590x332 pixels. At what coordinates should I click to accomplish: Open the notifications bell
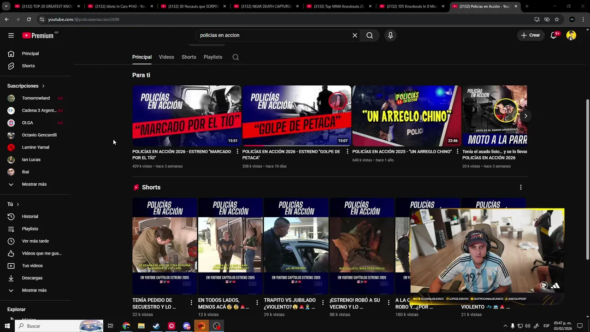(x=554, y=35)
